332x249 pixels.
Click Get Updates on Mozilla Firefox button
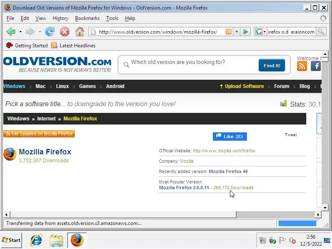(39, 134)
